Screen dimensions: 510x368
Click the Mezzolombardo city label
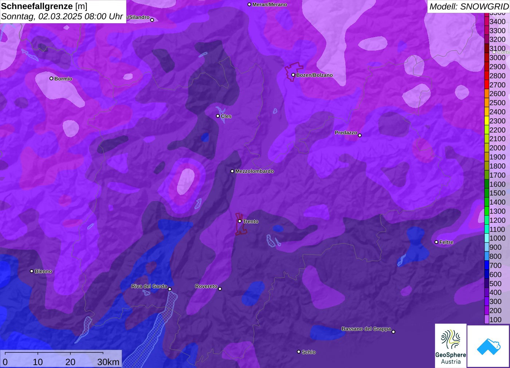tap(254, 171)
